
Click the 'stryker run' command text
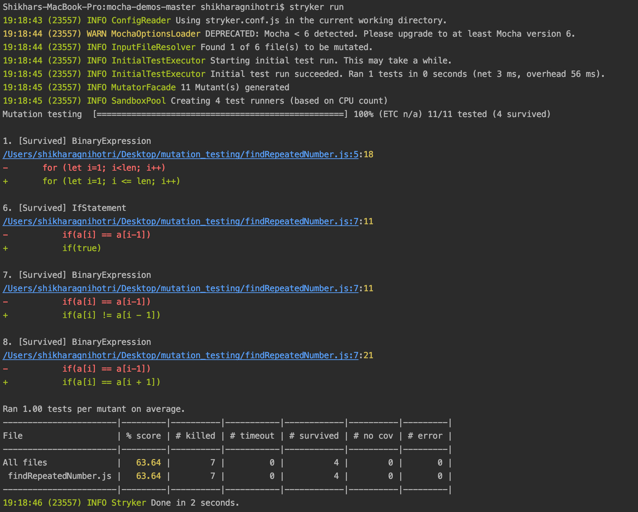317,7
